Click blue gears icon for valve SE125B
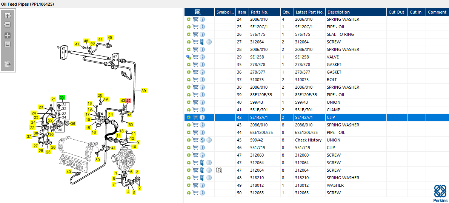This screenshot has height=203, width=449. coord(189,57)
